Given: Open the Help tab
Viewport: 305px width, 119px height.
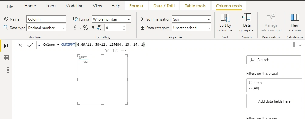Looking at the screenshot, I should (x=116, y=6).
